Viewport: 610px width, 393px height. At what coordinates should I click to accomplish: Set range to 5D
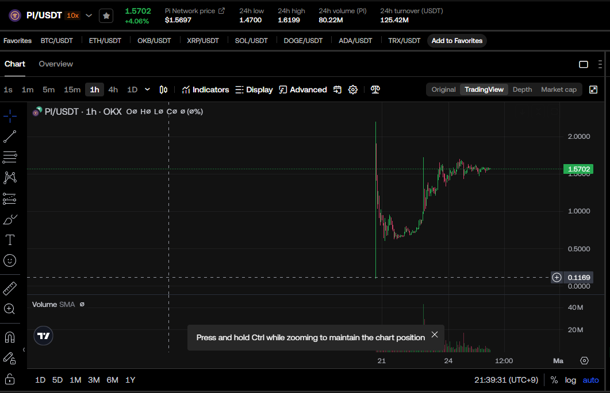click(x=57, y=380)
